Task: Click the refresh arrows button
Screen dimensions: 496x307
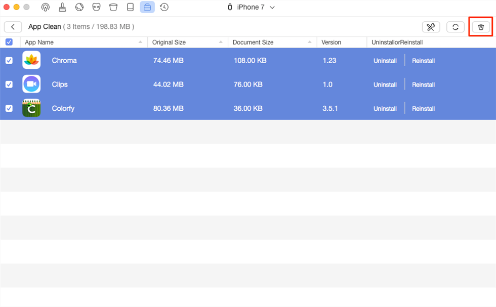Action: pos(455,27)
